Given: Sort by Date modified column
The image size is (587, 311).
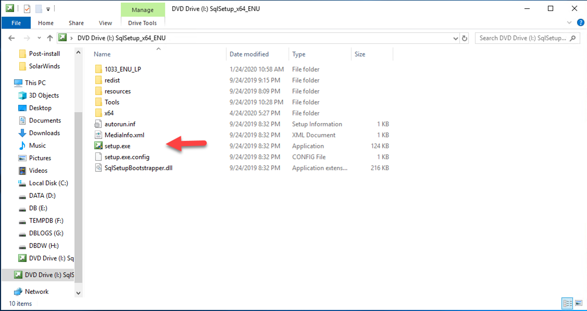Looking at the screenshot, I should click(249, 54).
